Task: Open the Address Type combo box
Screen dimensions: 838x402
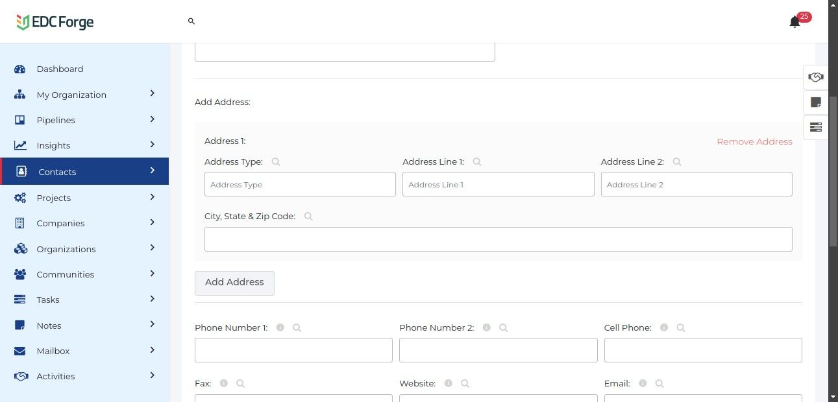Action: (300, 185)
